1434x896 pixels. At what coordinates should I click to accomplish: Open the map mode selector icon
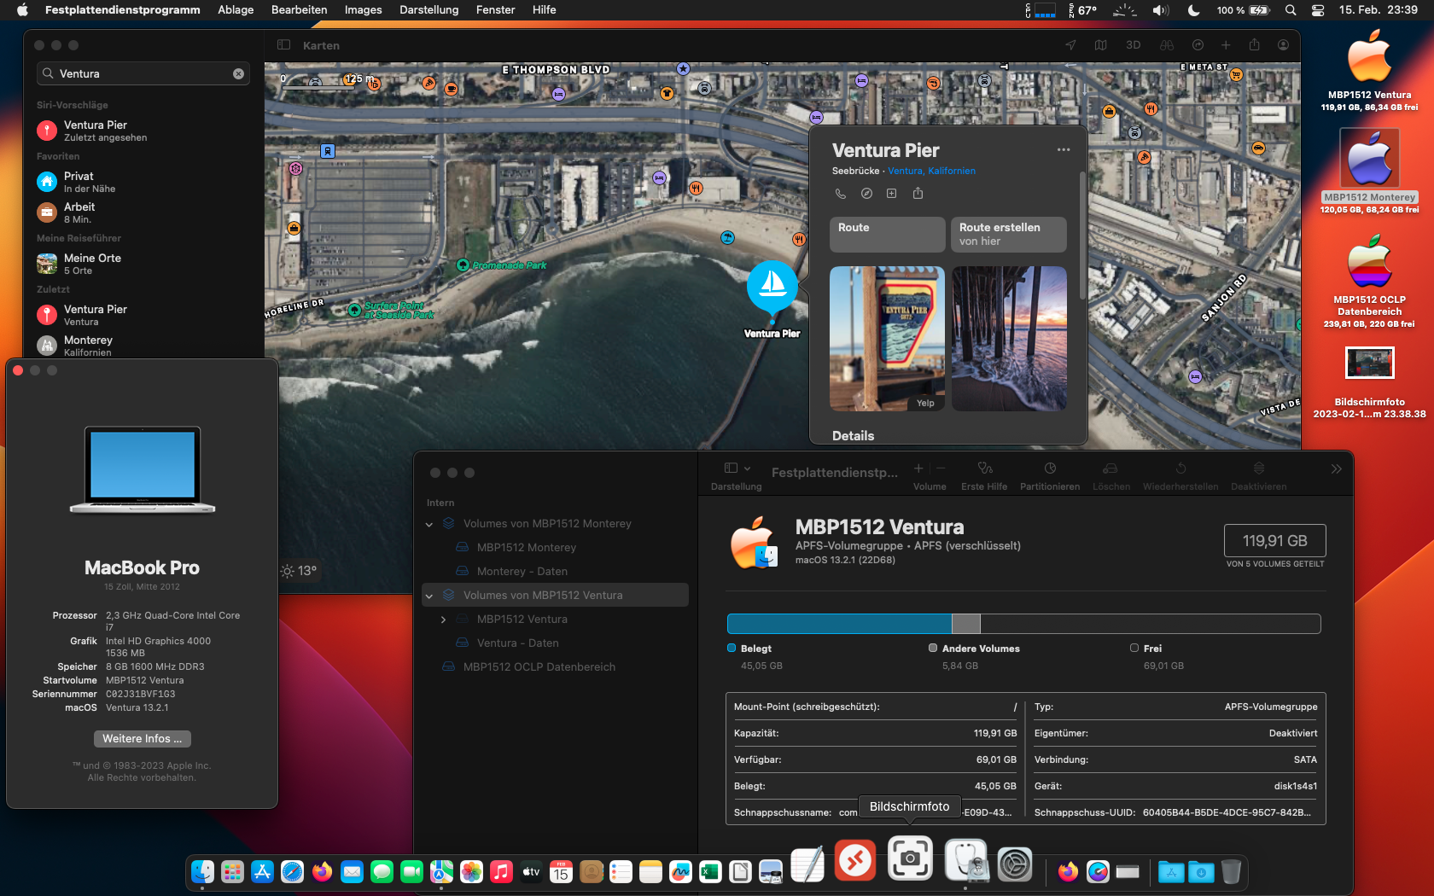pos(1101,45)
